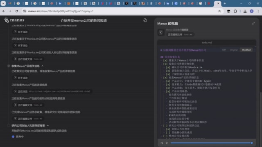Click the replay progress slider track
Viewport: 262px width, 147px height.
click(x=211, y=143)
